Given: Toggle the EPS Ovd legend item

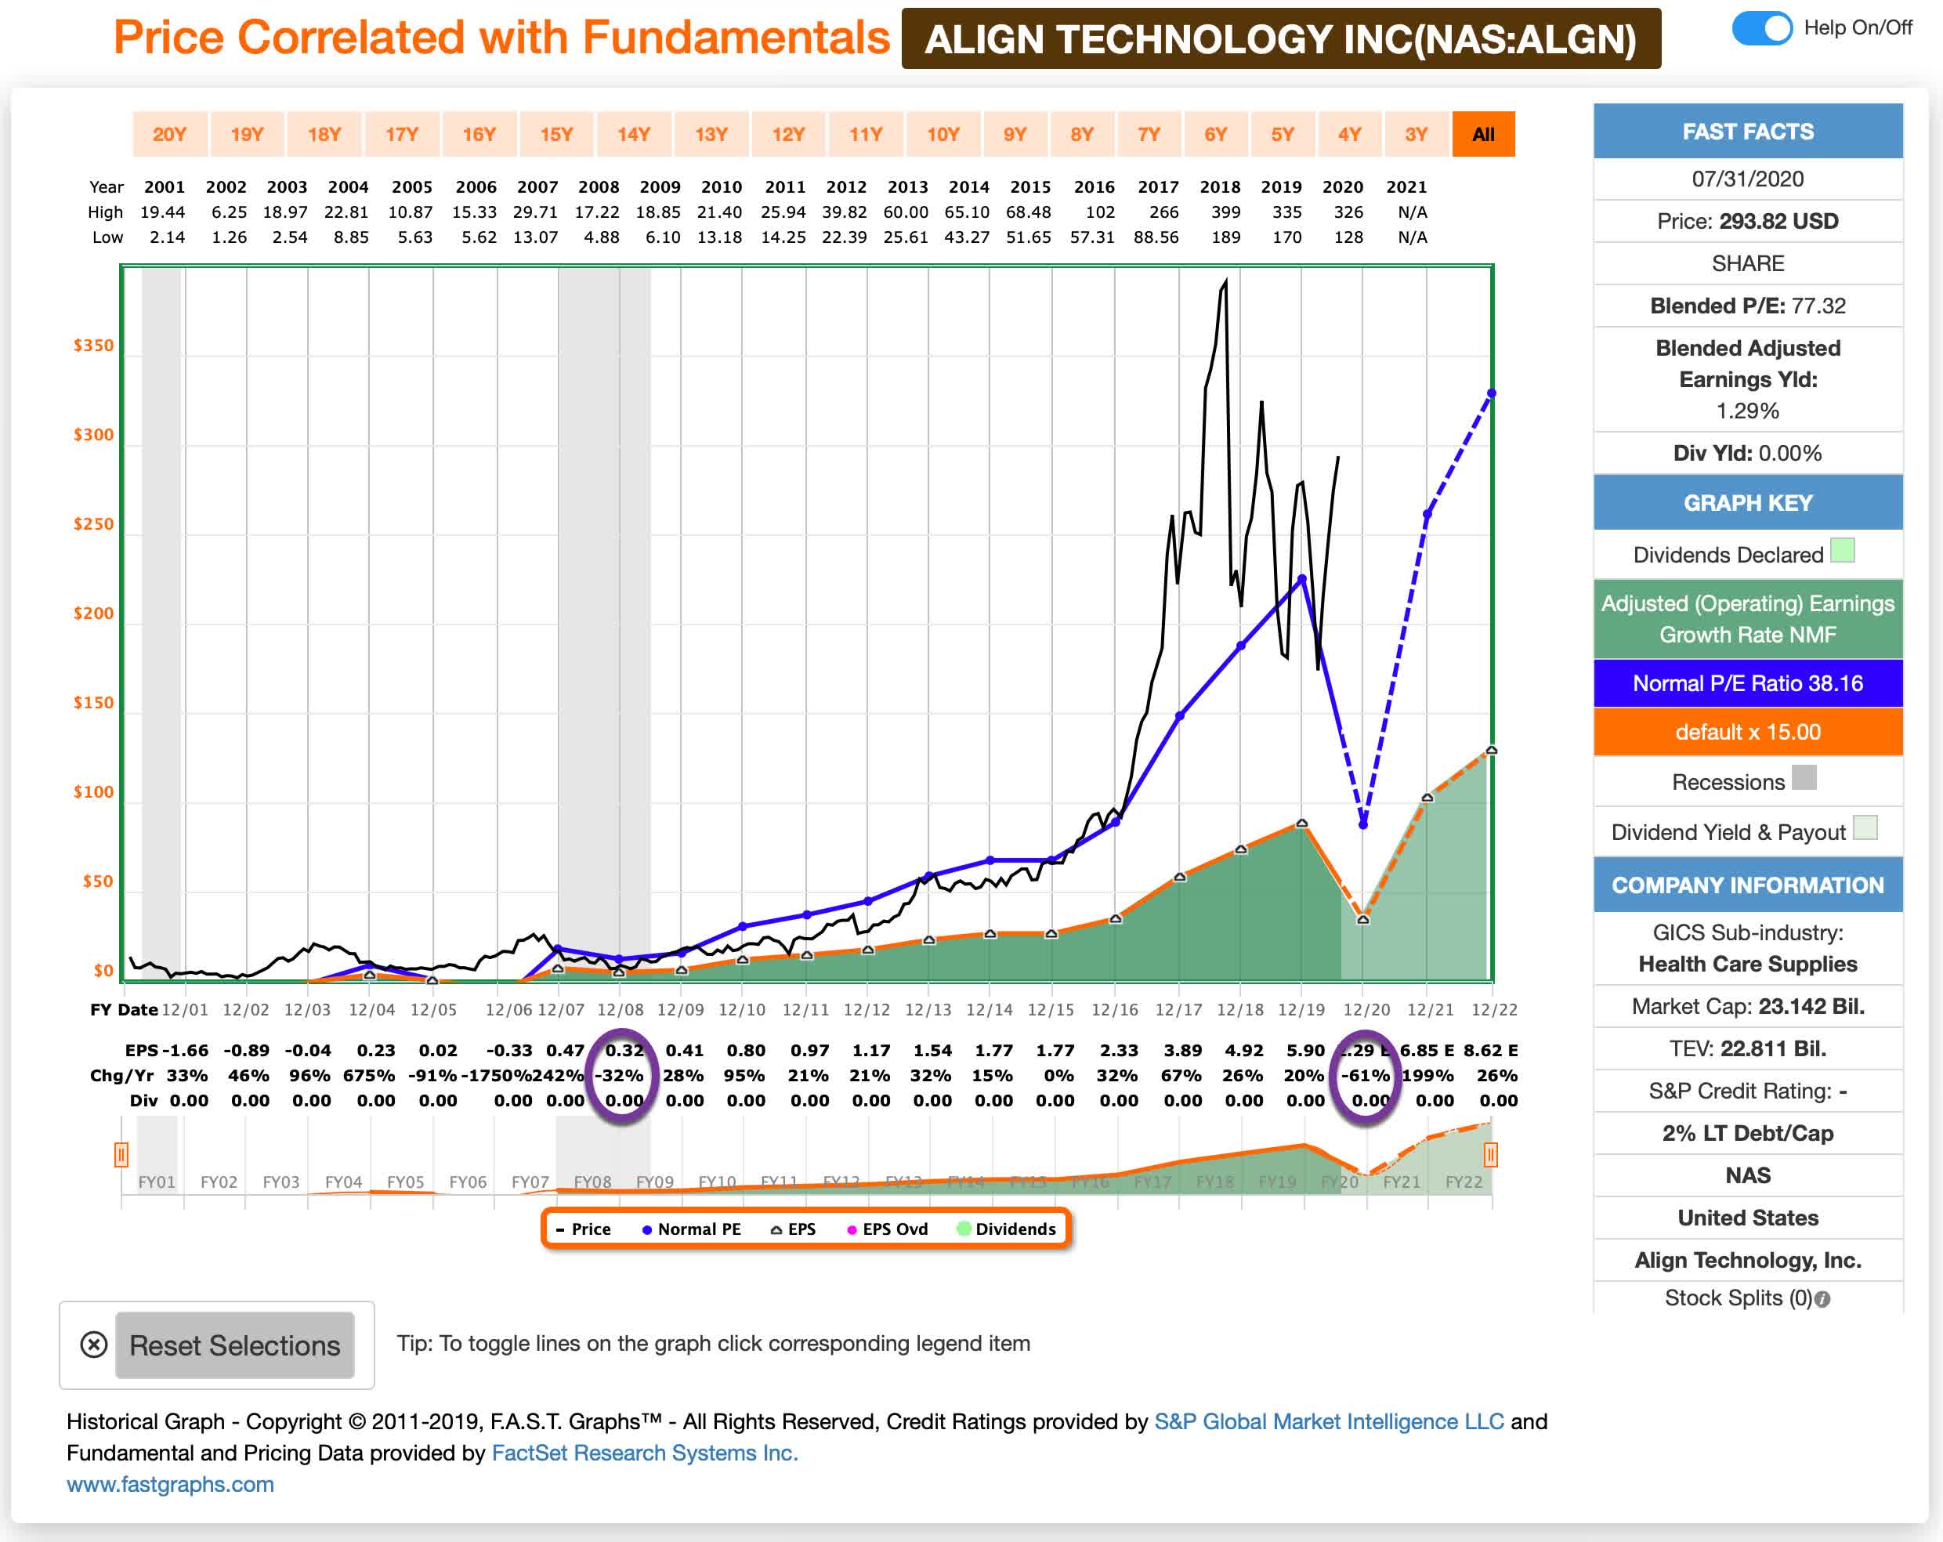Looking at the screenshot, I should 851,1229.
